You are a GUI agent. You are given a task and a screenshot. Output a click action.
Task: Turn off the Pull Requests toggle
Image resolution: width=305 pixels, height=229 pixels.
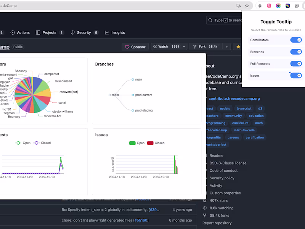pyautogui.click(x=296, y=63)
